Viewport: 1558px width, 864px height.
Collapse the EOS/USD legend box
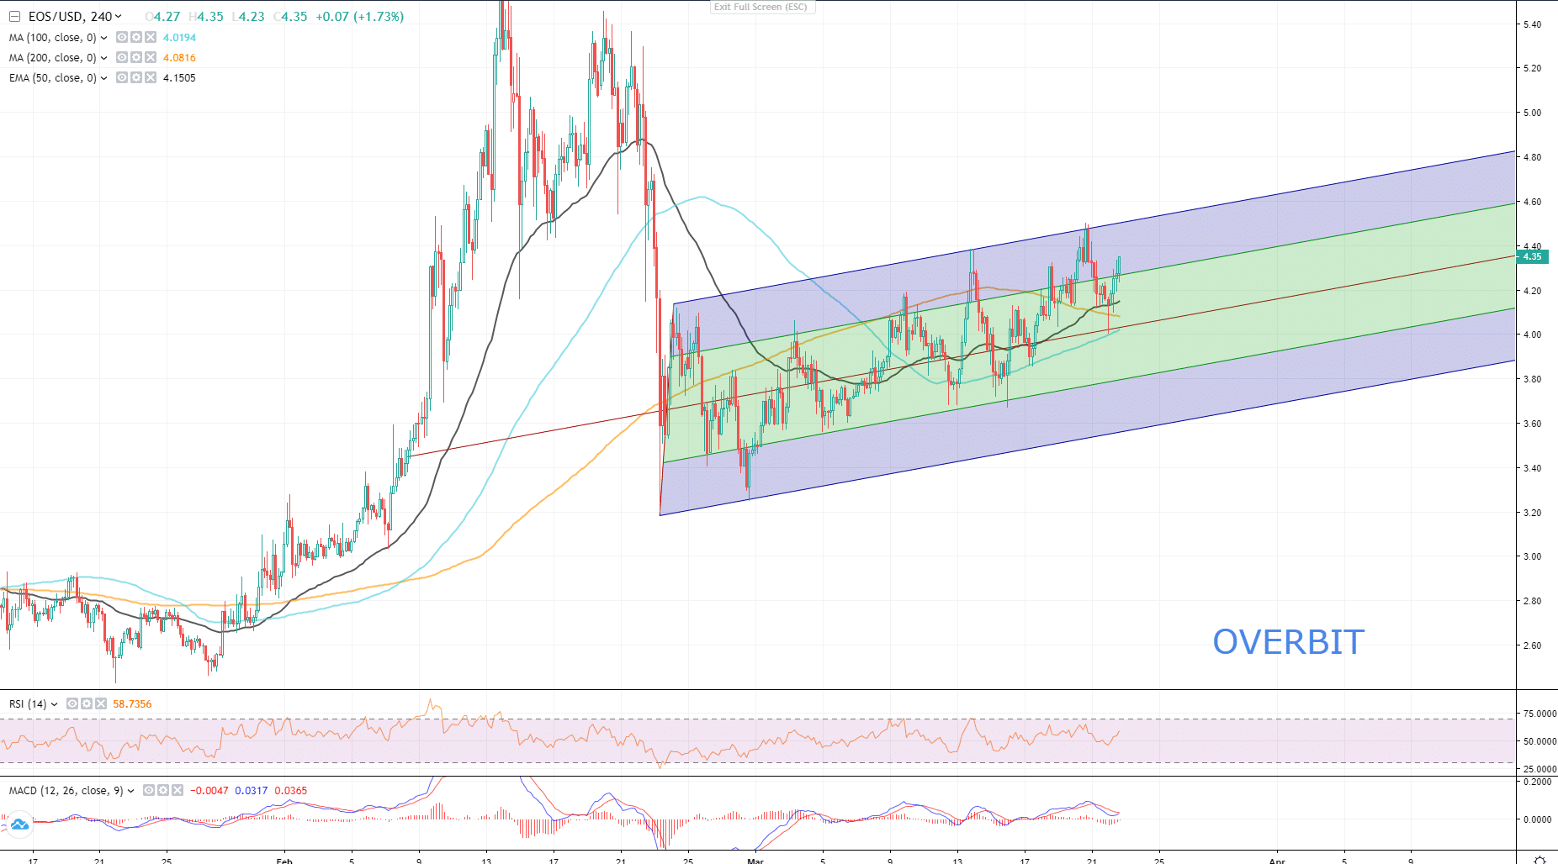point(14,17)
